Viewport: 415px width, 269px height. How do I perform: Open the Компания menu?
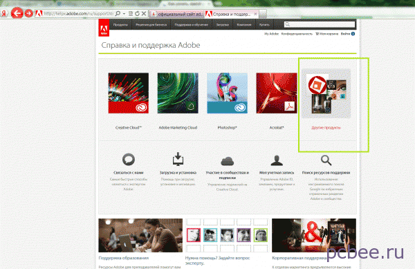(x=244, y=25)
